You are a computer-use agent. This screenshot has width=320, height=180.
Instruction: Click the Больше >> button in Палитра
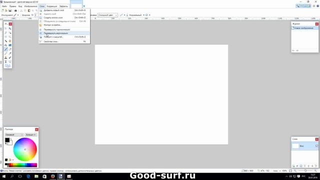tap(31, 134)
